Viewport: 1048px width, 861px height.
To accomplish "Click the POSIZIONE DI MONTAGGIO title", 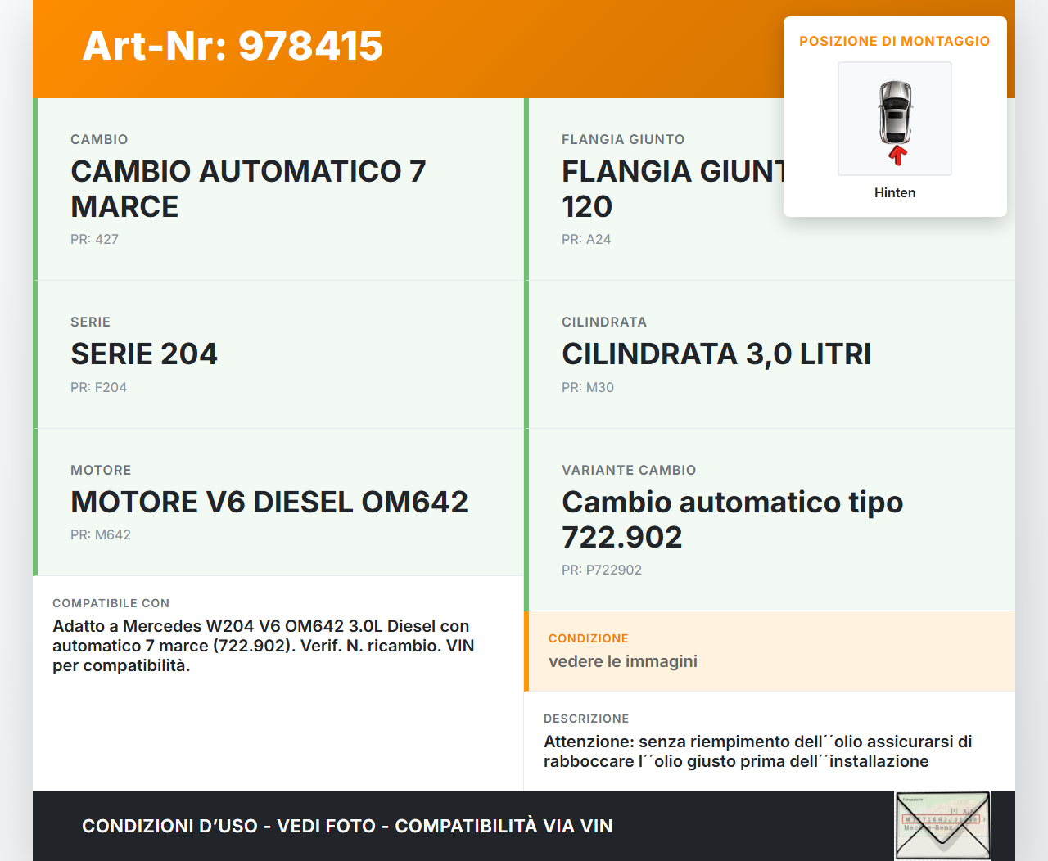I will (894, 41).
